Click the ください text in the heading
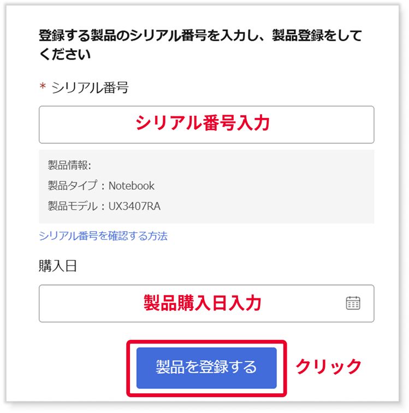Viewport: 409px width, 413px height. click(65, 54)
